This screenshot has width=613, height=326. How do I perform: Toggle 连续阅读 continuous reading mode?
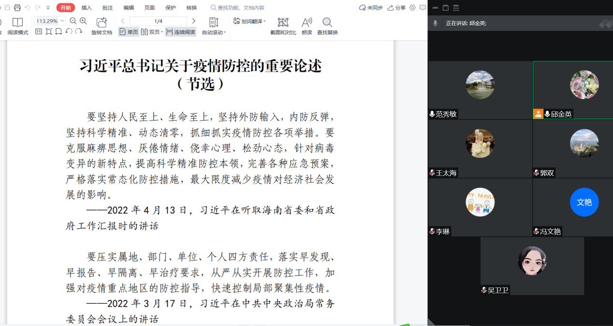pos(181,32)
